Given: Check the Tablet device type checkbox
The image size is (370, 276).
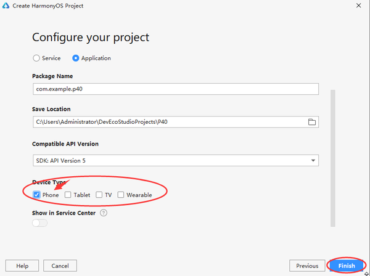Looking at the screenshot, I should (68, 195).
